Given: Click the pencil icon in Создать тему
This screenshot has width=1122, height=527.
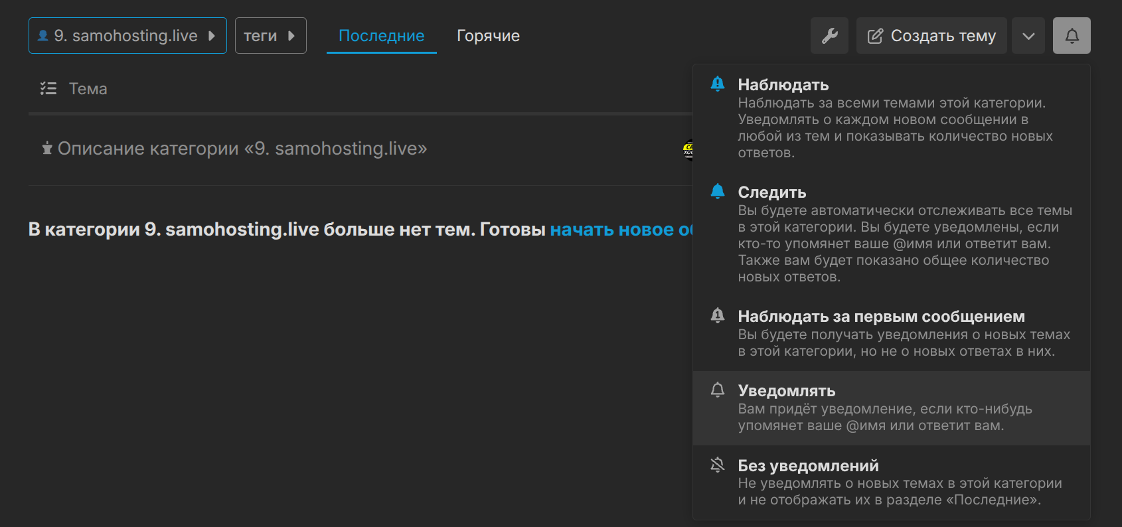Looking at the screenshot, I should pyautogui.click(x=876, y=36).
